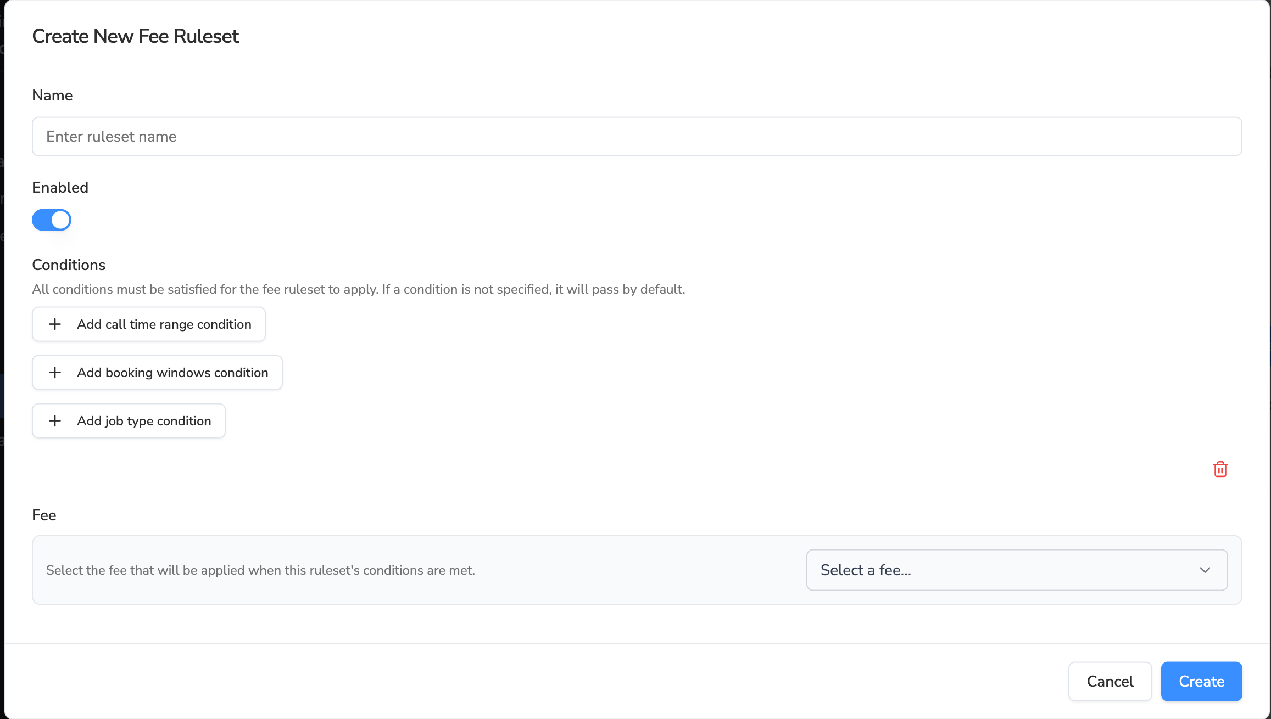Toggle the Enabled switch off
The height and width of the screenshot is (719, 1271).
click(52, 220)
